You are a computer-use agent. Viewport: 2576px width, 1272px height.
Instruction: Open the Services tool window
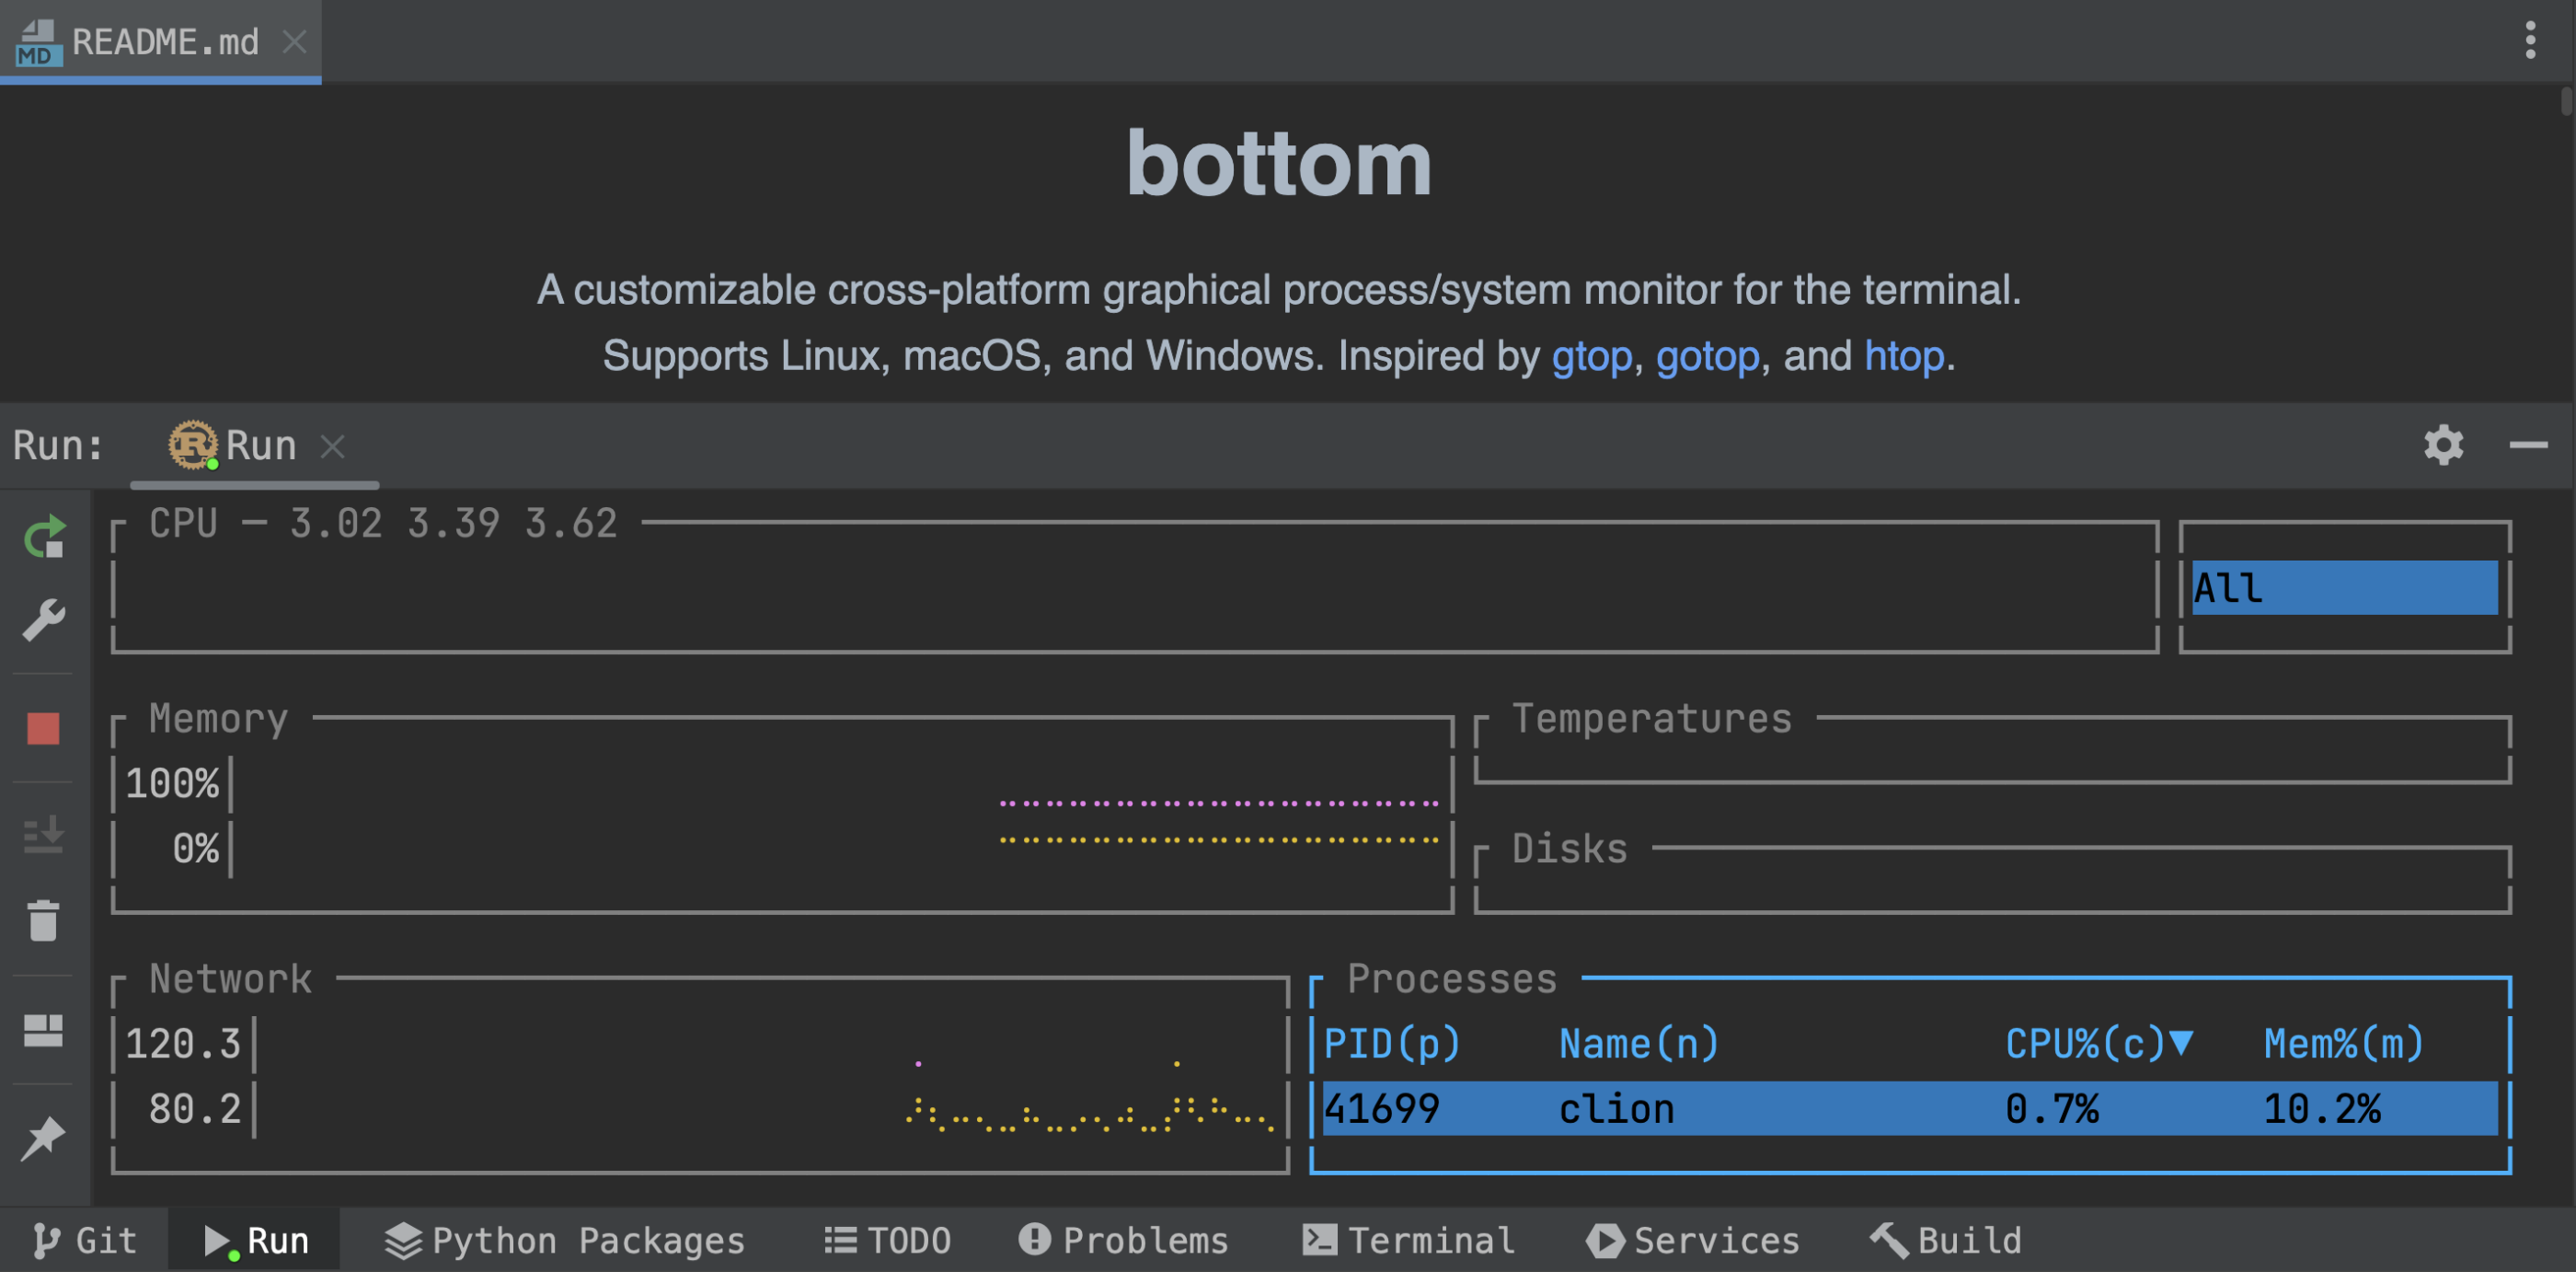[1693, 1241]
